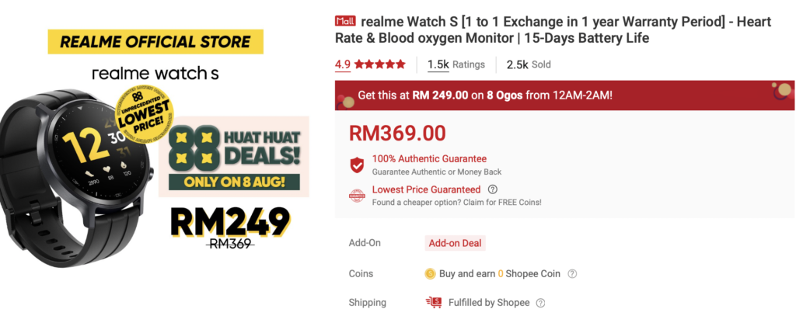
Task: Click the realme Watch S product title
Action: point(553,30)
